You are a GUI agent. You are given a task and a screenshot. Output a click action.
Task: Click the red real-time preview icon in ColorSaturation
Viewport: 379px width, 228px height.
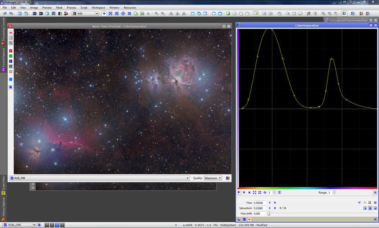point(249,219)
